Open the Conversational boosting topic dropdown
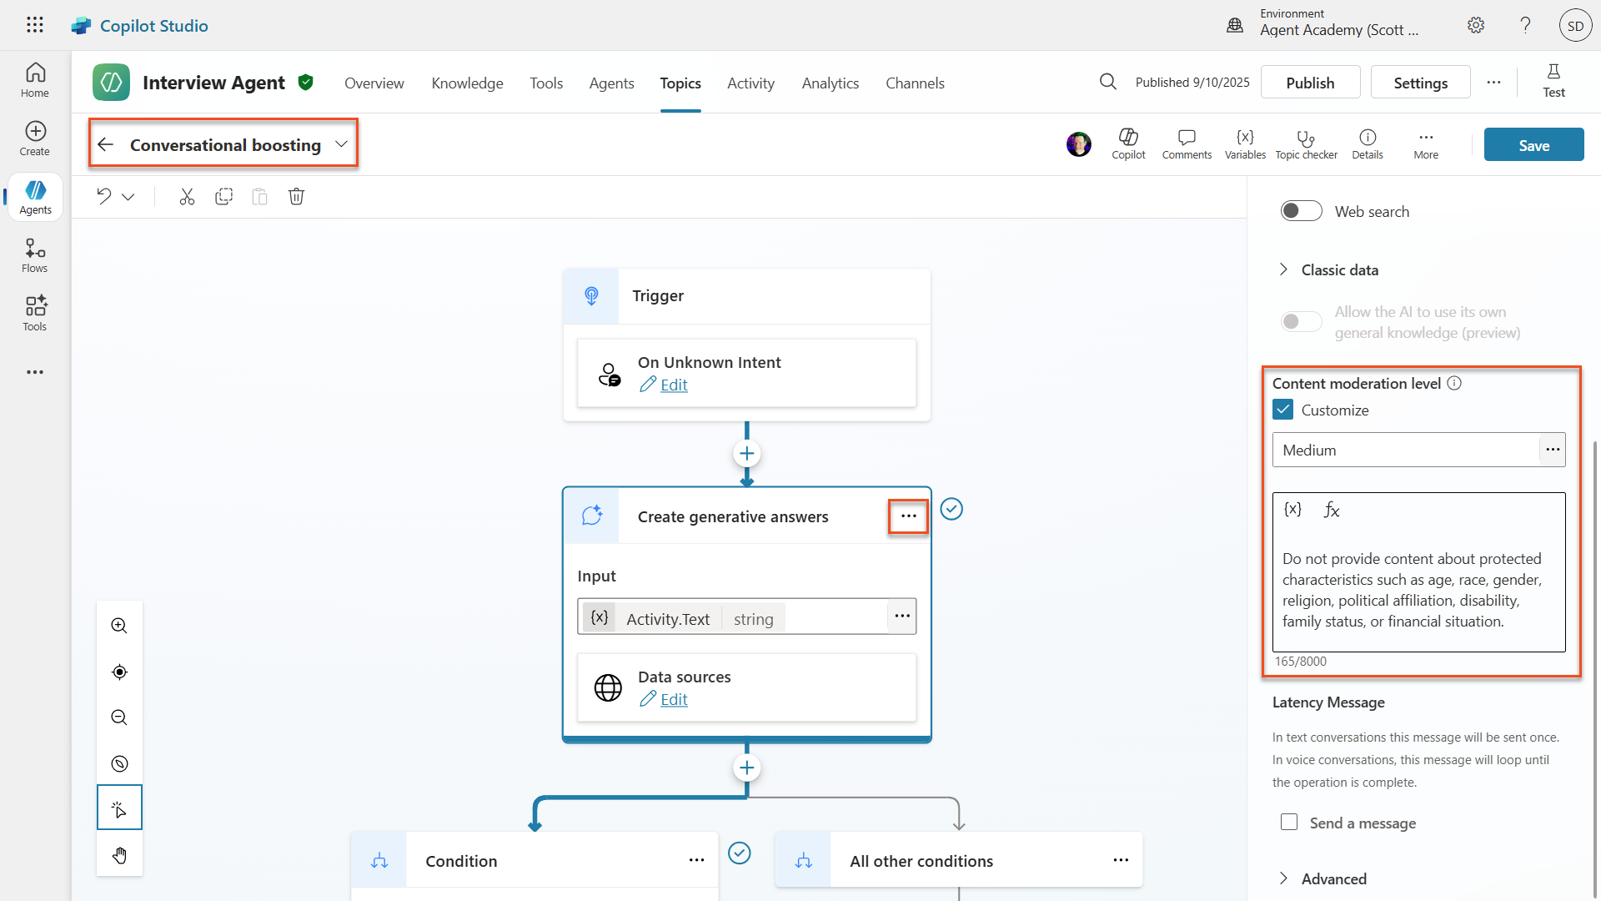The image size is (1601, 901). point(341,144)
